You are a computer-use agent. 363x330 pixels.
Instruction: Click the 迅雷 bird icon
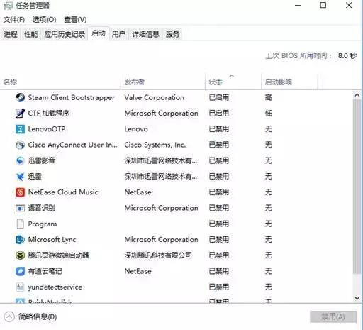point(20,177)
